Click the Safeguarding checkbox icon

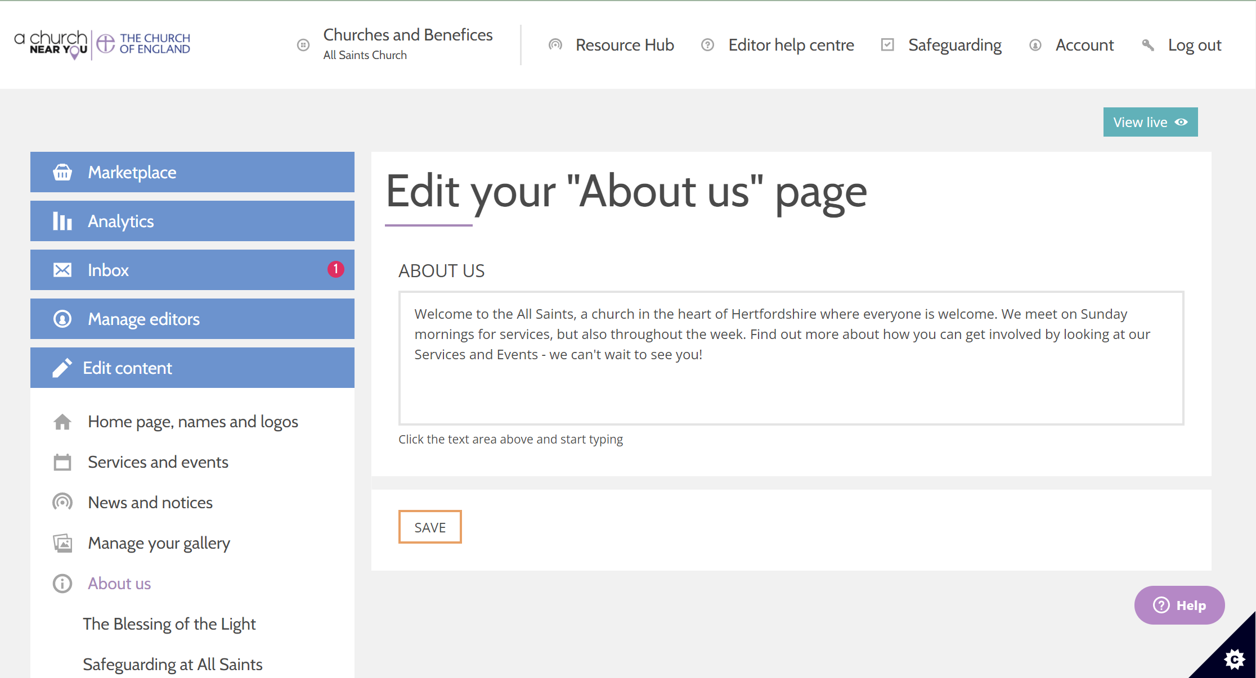point(887,44)
